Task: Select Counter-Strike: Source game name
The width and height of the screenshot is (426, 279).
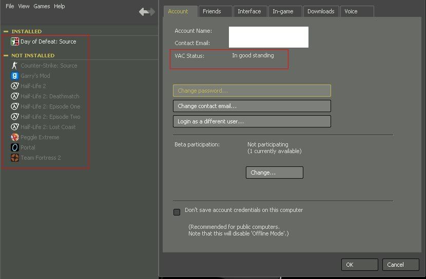Action: 49,66
